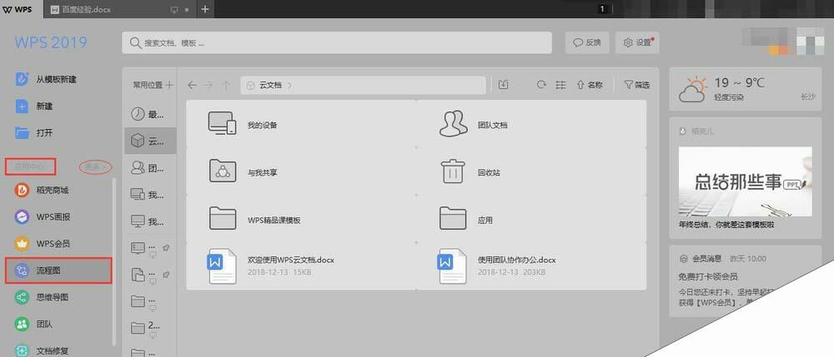Screen dimensions: 834x357
Task: Select the team person icon in locations
Action: point(138,167)
